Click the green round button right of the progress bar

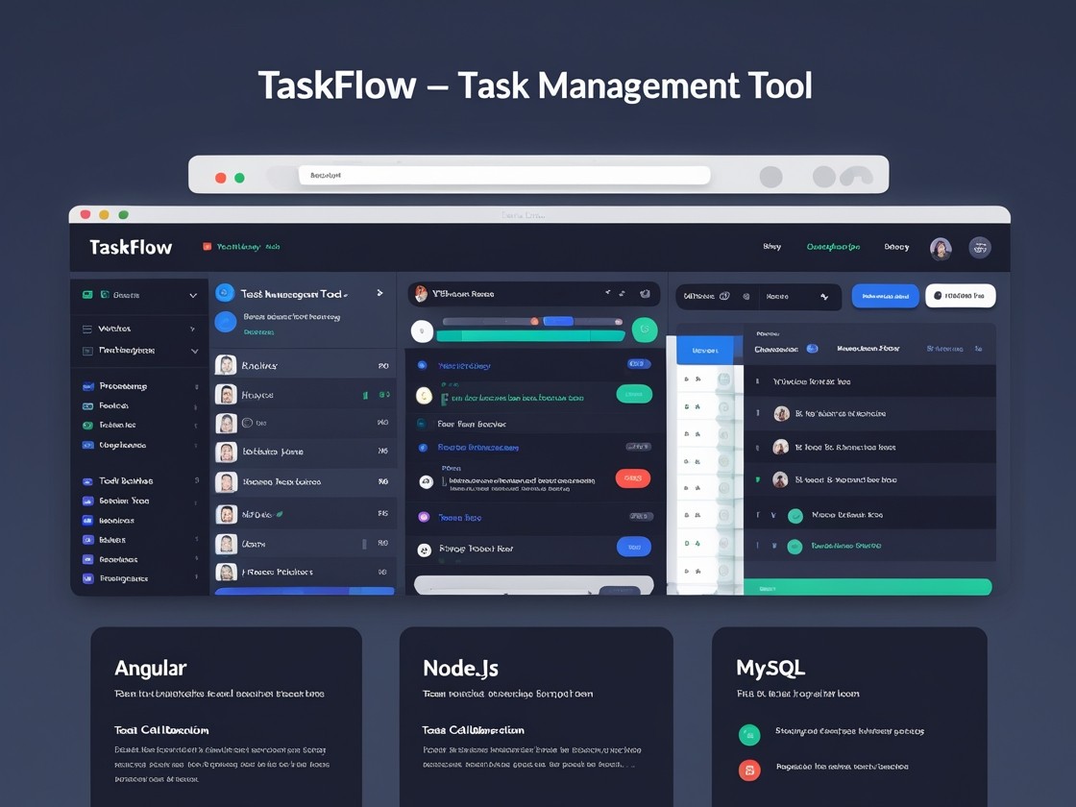point(645,330)
